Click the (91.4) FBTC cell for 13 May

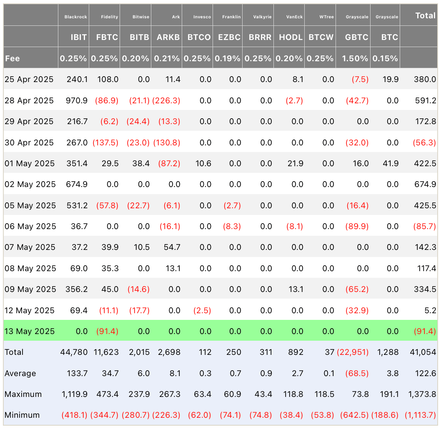107,332
